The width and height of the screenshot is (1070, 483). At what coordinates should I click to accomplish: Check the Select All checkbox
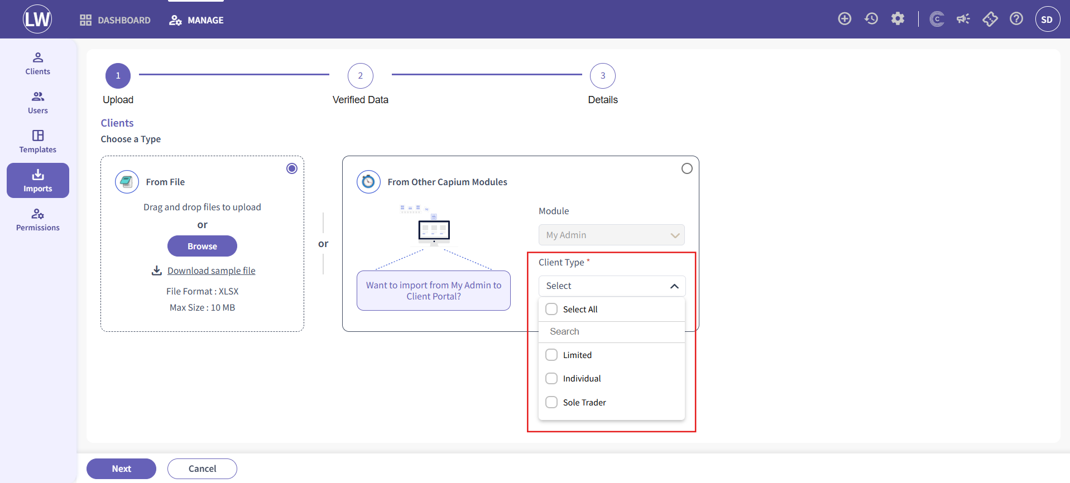(x=551, y=309)
